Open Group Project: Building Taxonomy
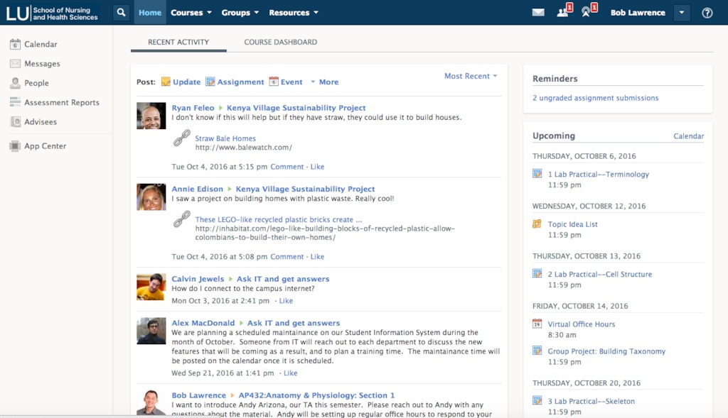This screenshot has height=418, width=728. pyautogui.click(x=606, y=351)
